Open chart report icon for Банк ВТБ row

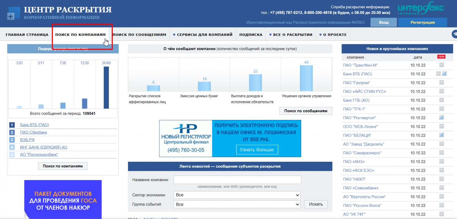click(x=444, y=74)
